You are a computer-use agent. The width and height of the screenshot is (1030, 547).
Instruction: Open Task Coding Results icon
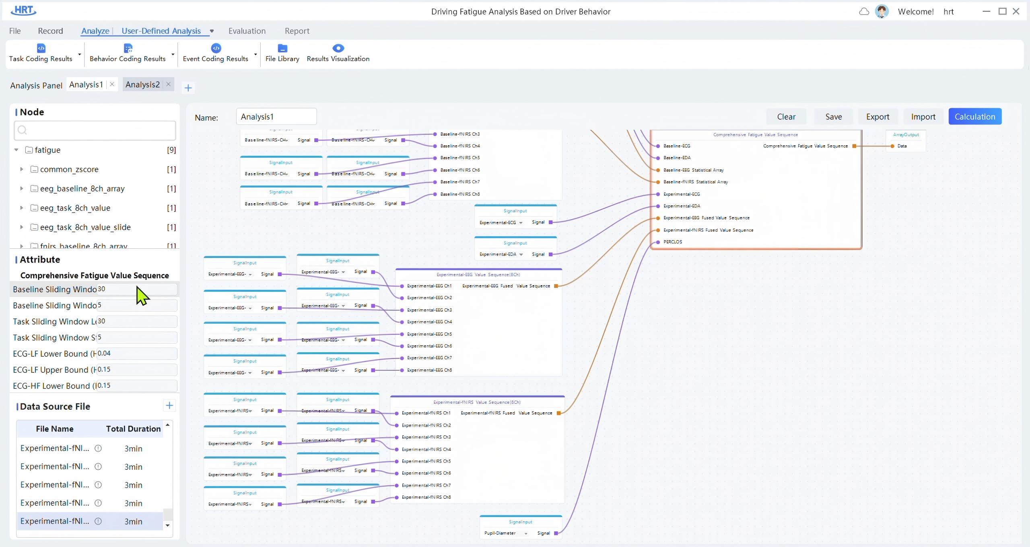(41, 48)
